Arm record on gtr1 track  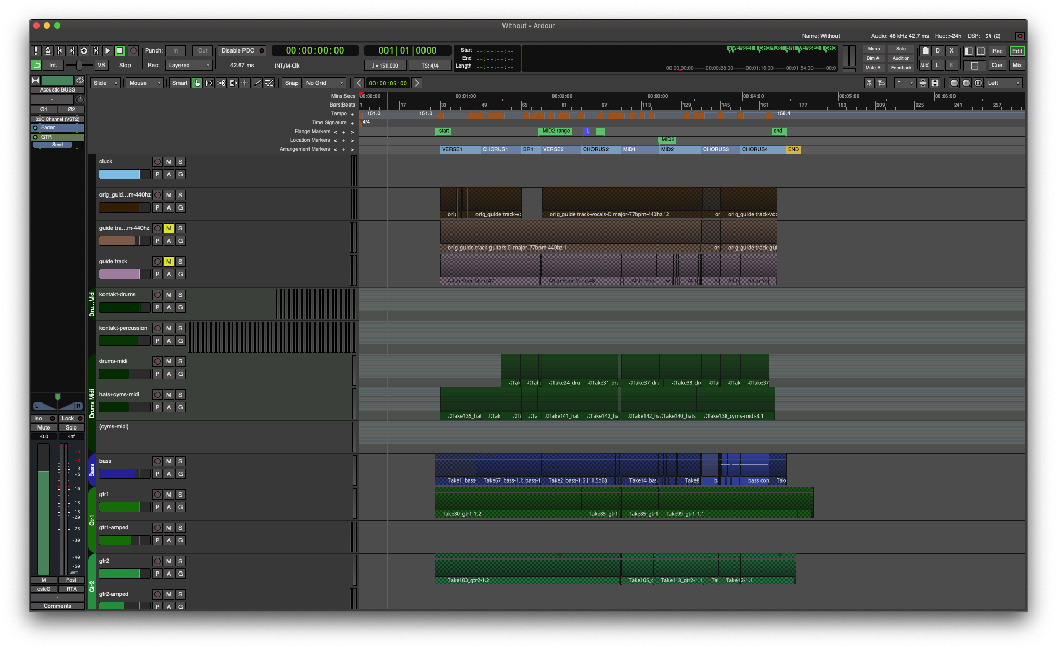tap(158, 495)
